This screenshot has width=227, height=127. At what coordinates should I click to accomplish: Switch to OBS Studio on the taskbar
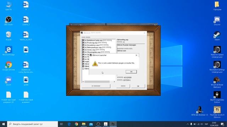point(98,124)
